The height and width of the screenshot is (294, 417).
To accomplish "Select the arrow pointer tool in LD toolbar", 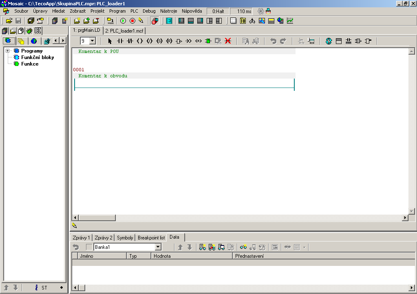I will pos(110,41).
